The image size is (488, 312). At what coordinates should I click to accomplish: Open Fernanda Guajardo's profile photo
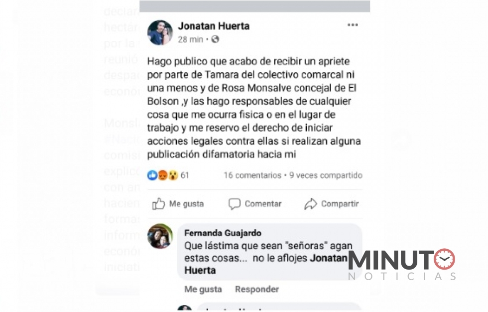click(160, 236)
